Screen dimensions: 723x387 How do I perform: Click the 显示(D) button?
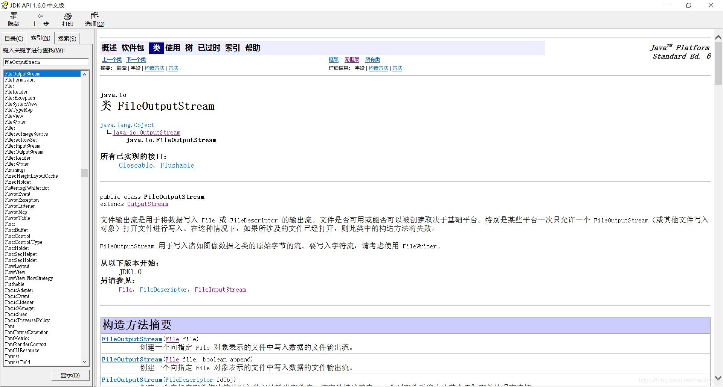tap(70, 375)
